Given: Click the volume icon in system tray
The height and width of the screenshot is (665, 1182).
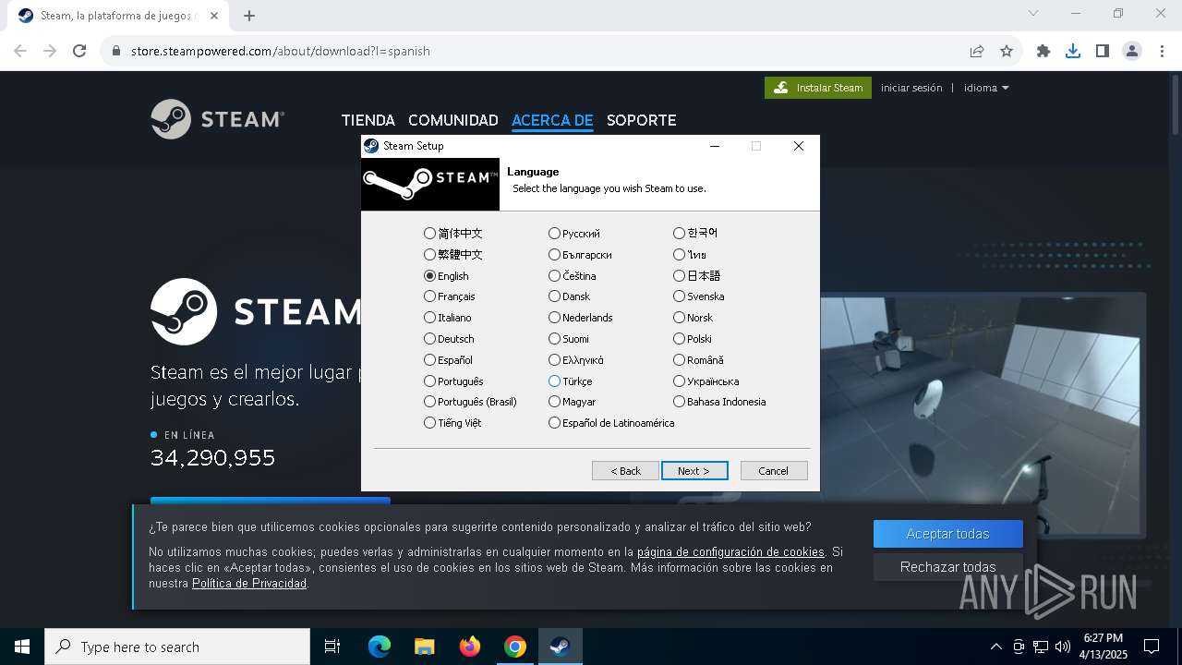Looking at the screenshot, I should (1063, 647).
